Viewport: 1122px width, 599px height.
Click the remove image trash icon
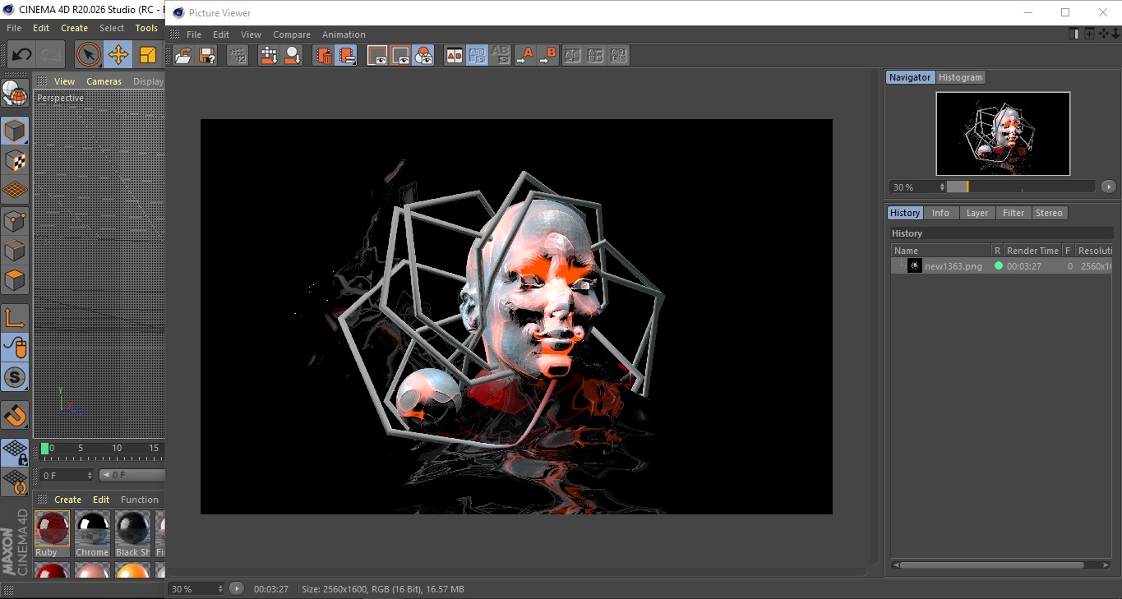[324, 55]
